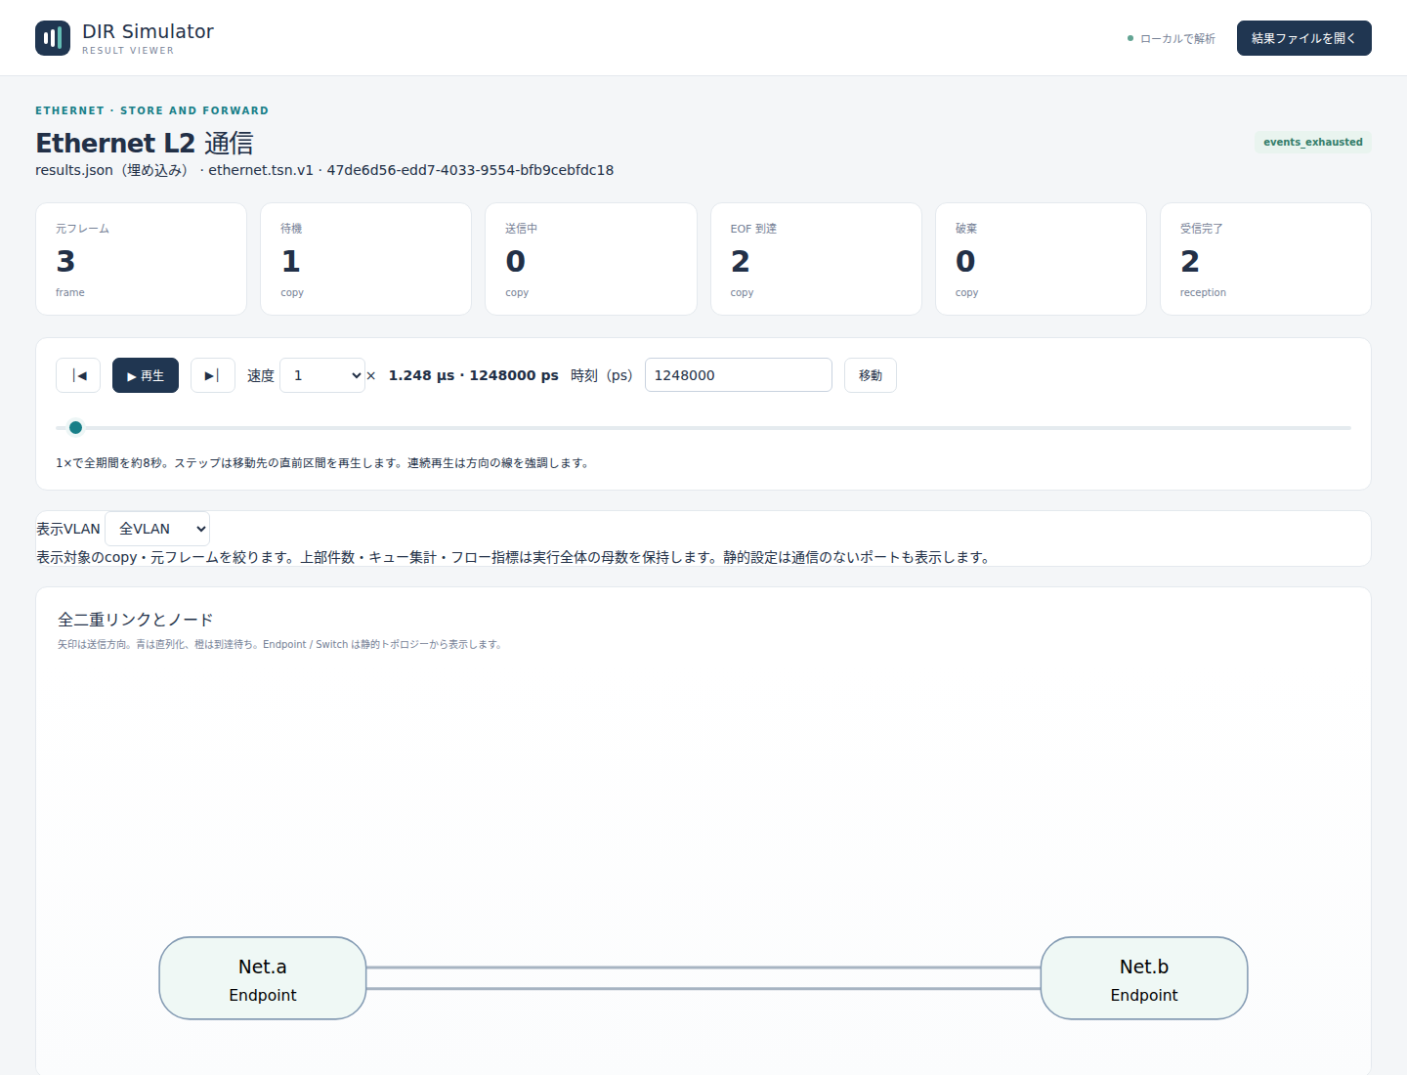Click the Ethernet L2 通信 heading
Screen dimensions: 1407x1075
click(x=145, y=144)
